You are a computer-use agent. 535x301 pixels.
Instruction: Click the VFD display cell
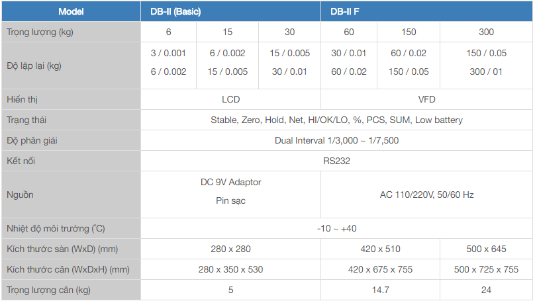click(x=426, y=99)
